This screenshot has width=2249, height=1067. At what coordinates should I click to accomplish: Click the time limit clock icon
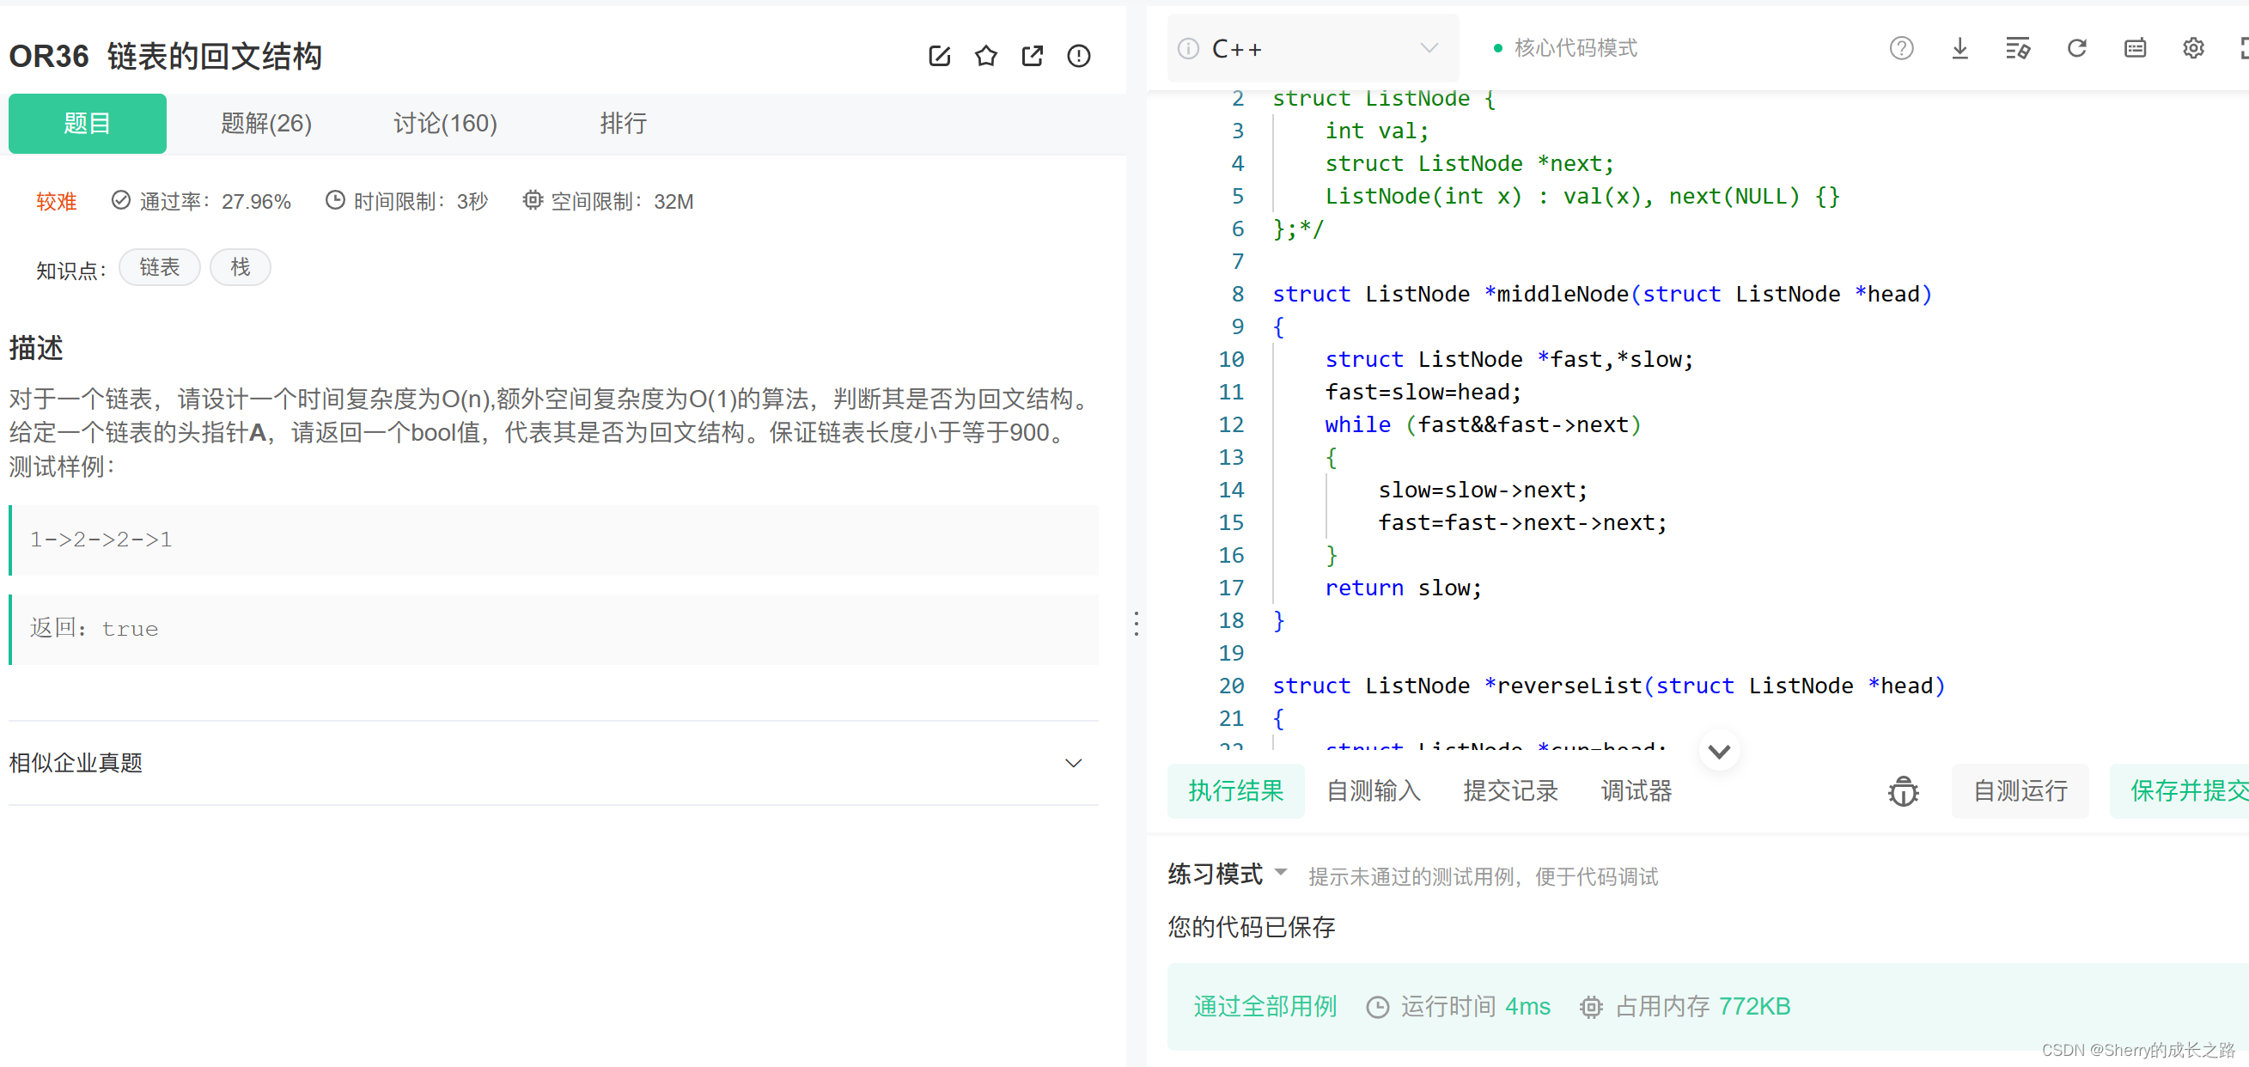pyautogui.click(x=334, y=201)
